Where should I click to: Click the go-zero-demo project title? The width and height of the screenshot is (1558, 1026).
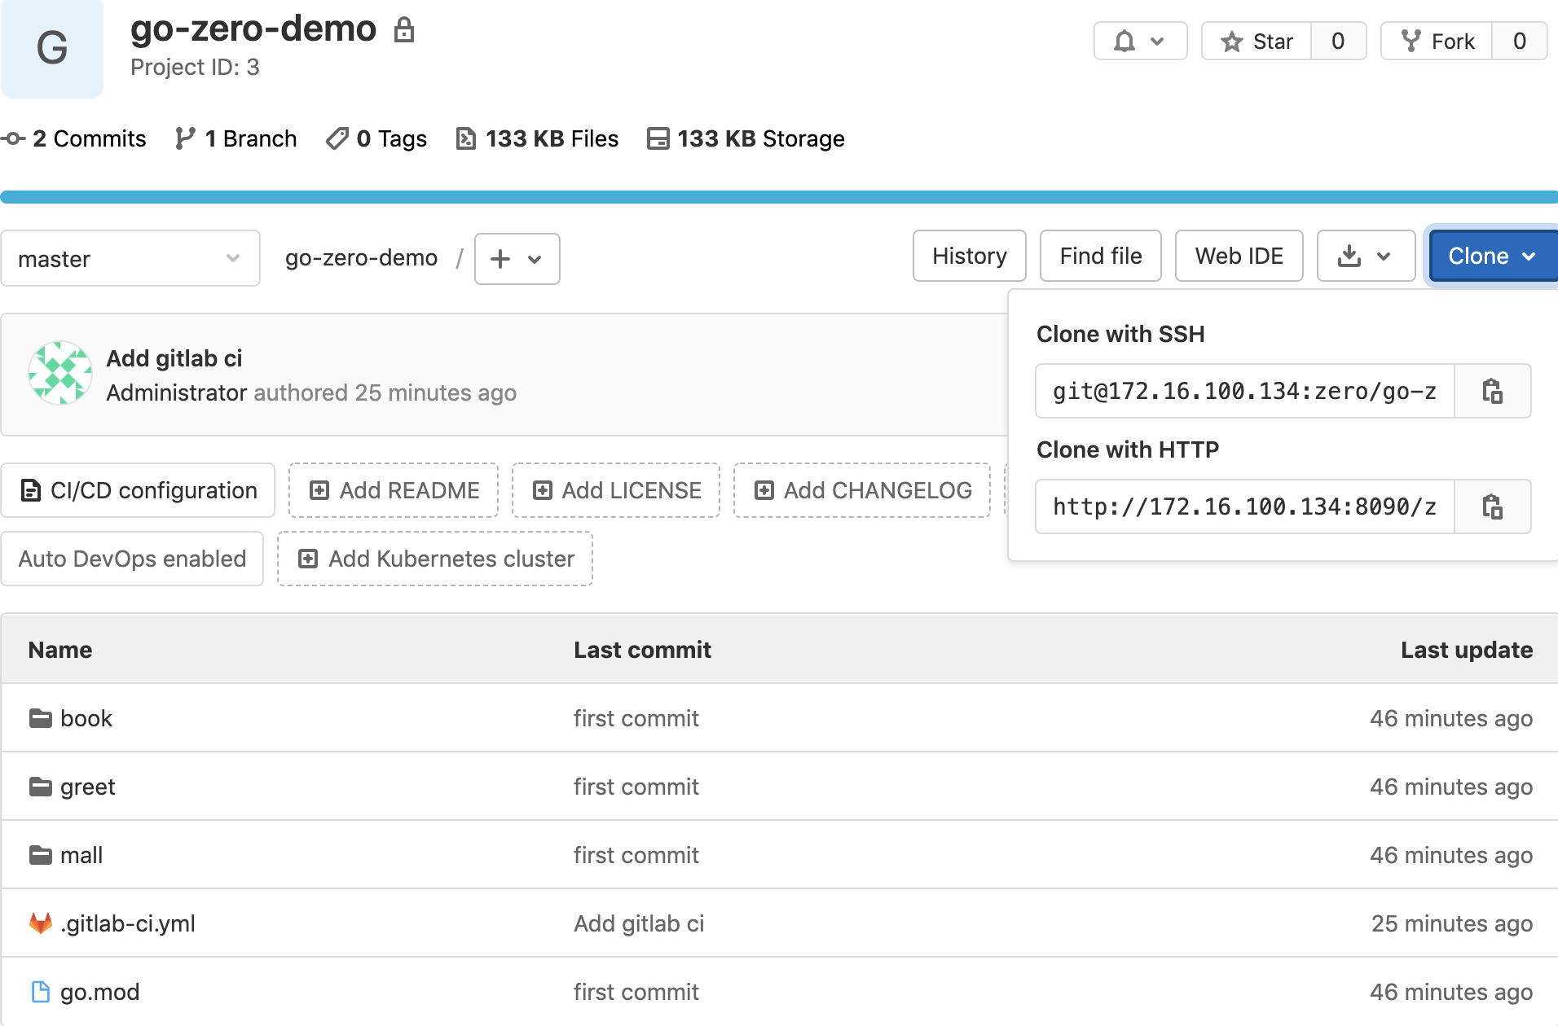[253, 29]
